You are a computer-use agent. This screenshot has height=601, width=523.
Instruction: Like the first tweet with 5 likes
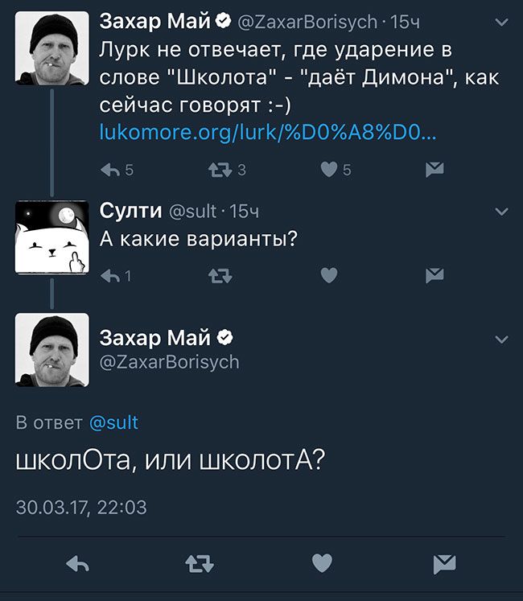coord(327,169)
